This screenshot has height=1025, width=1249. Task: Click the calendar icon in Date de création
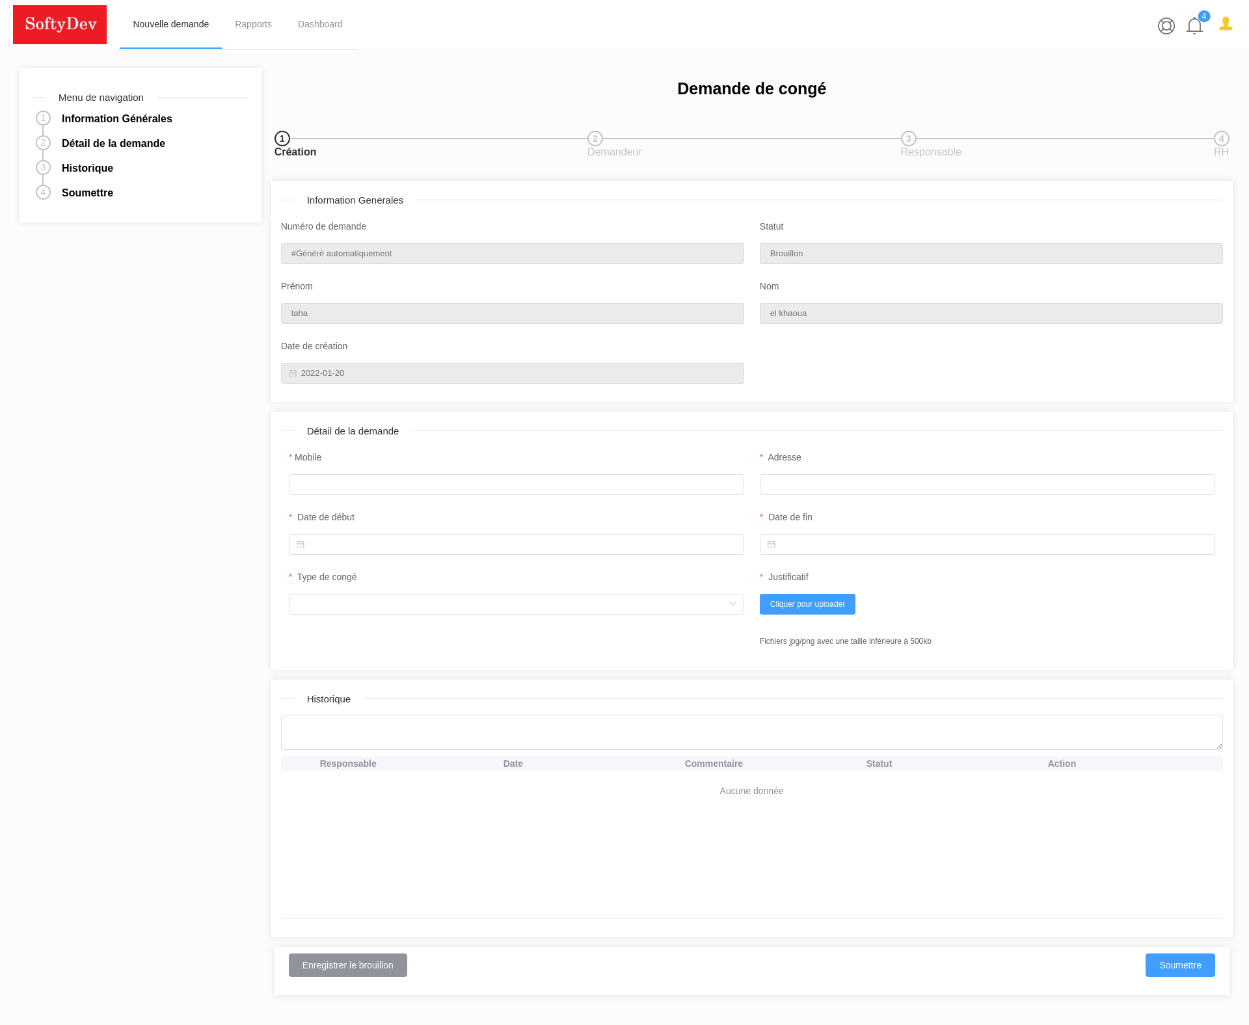point(292,373)
